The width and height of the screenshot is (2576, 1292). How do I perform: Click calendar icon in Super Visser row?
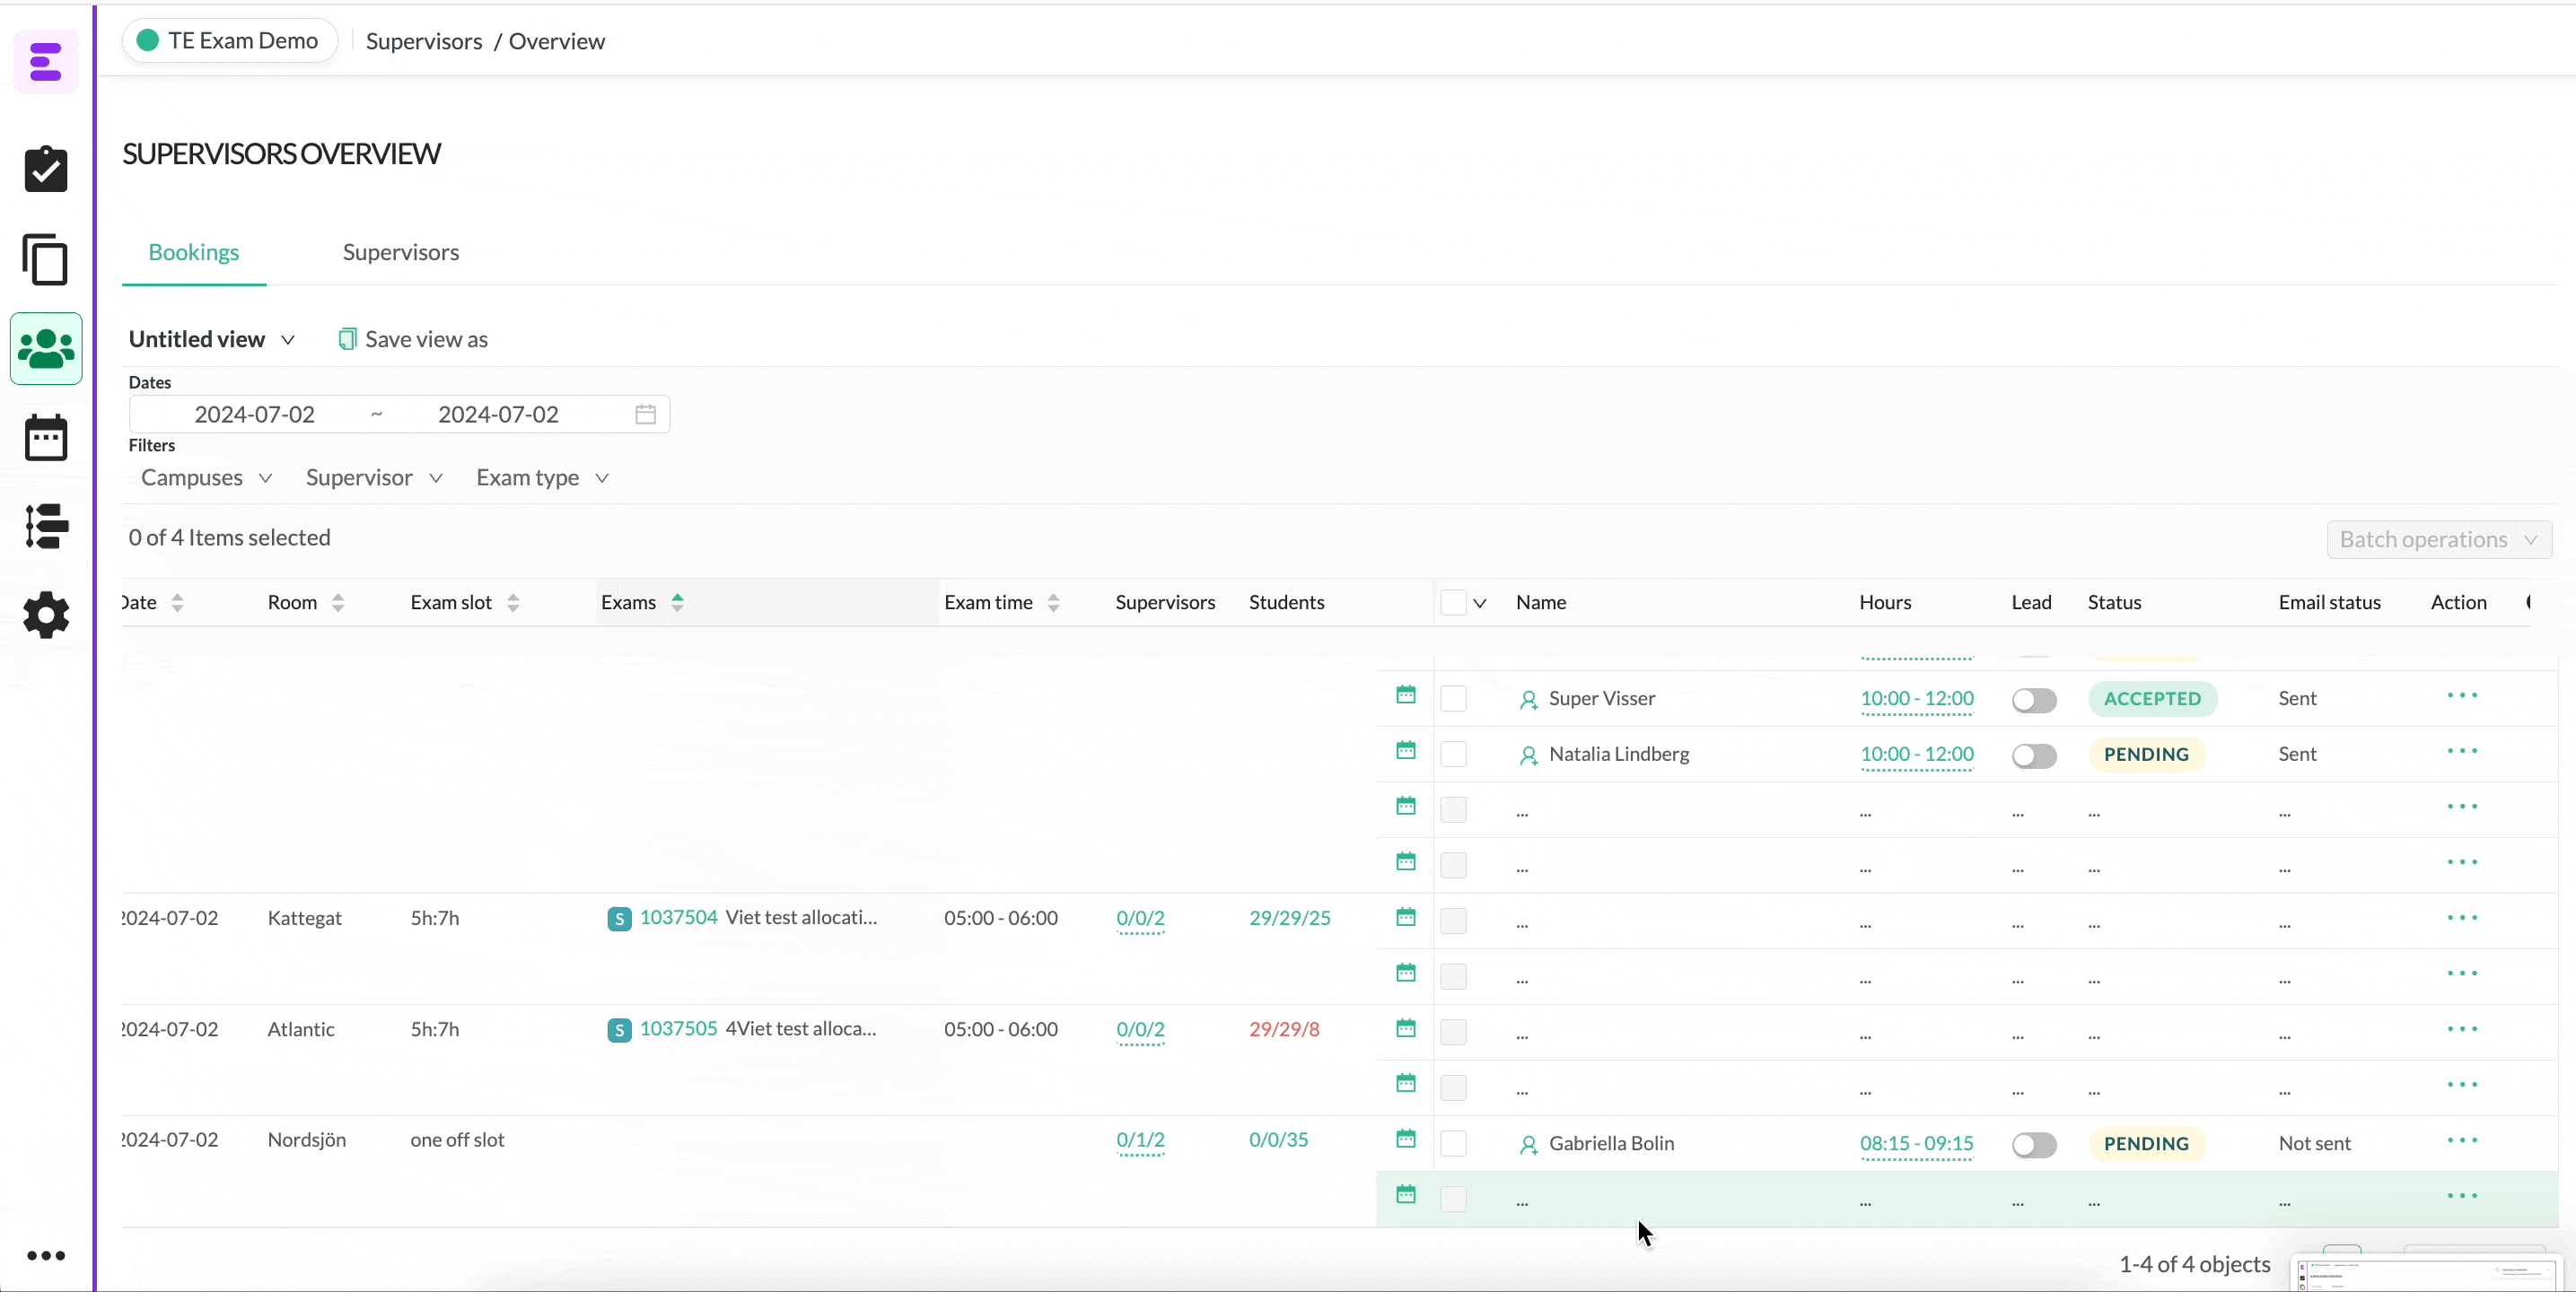1406,695
